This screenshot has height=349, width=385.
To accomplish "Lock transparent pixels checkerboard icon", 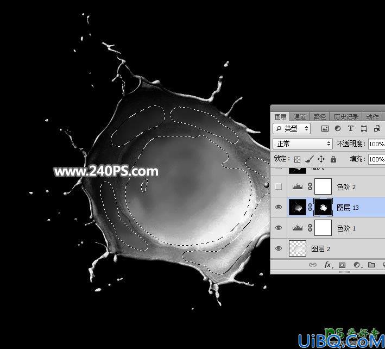I will [x=297, y=159].
